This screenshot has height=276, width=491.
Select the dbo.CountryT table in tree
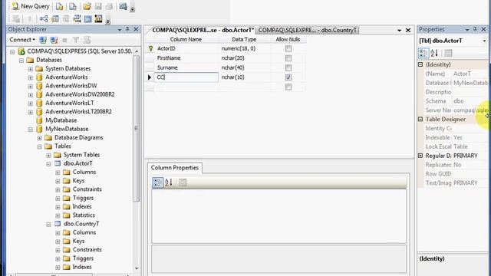pos(81,224)
